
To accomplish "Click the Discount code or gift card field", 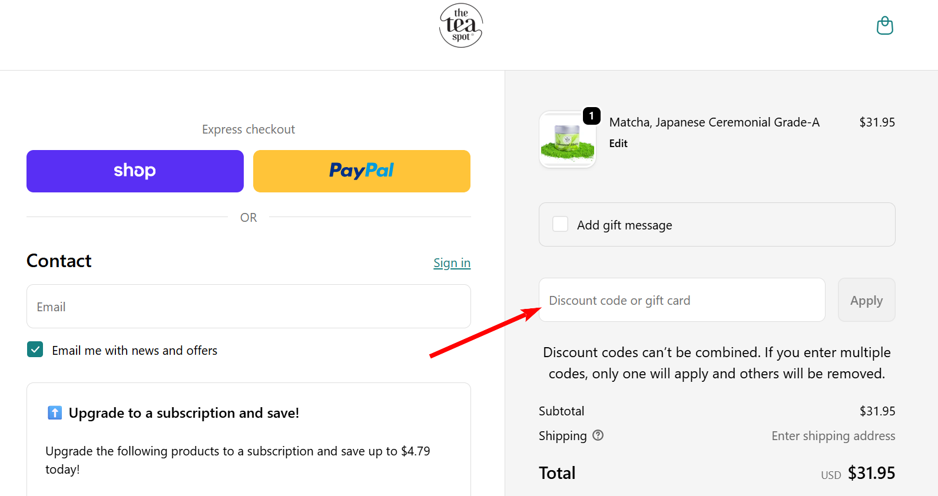I will (x=681, y=300).
